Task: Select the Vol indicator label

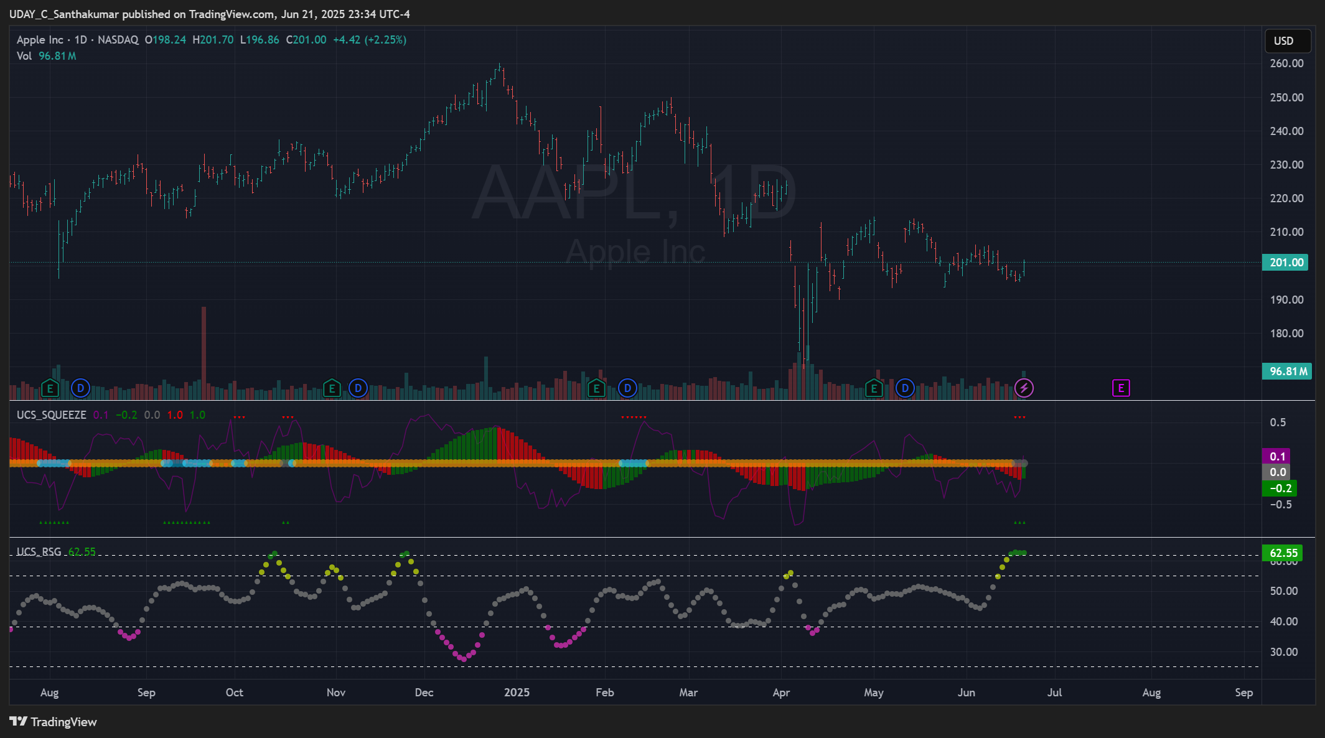Action: pyautogui.click(x=24, y=56)
